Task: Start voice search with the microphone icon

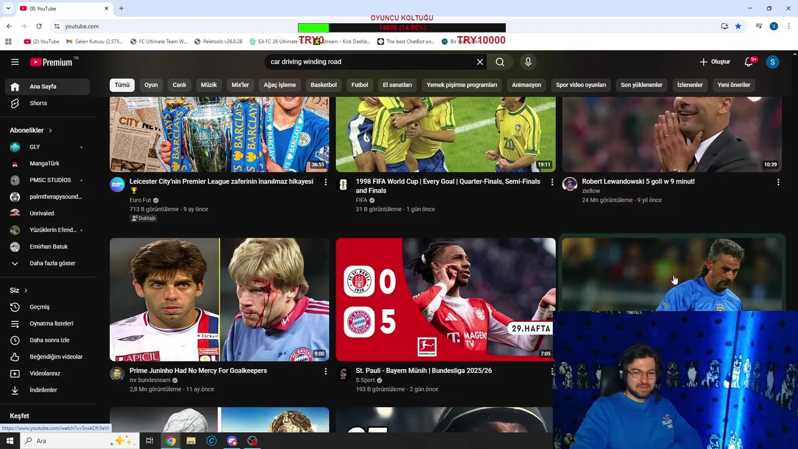Action: [x=528, y=62]
